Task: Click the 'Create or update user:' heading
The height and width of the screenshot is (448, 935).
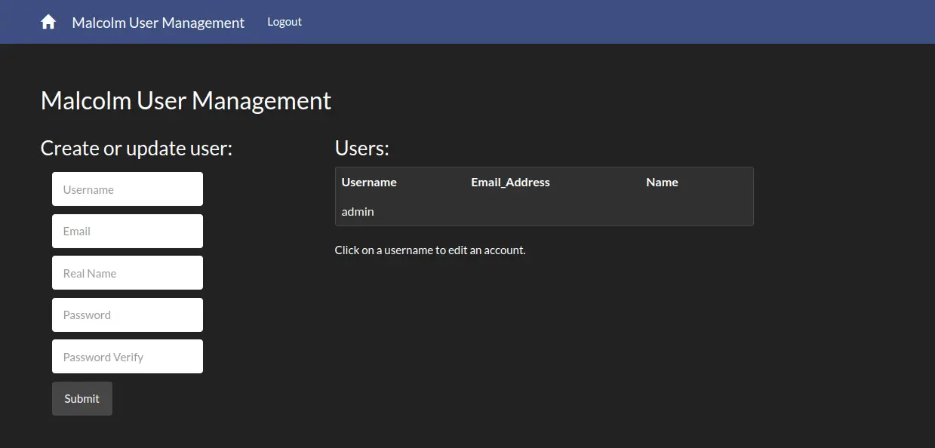Action: click(137, 149)
